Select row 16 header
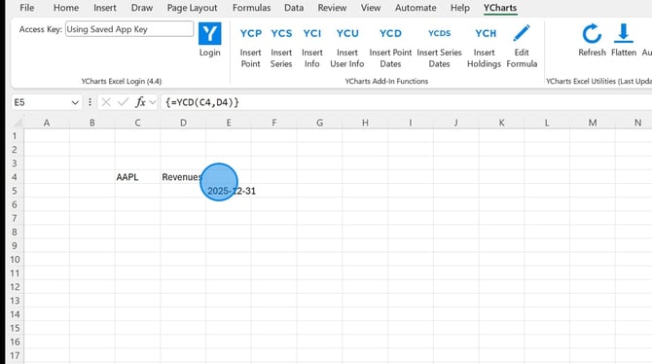Image resolution: width=652 pixels, height=364 pixels. coord(15,342)
